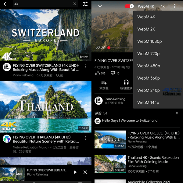The height and width of the screenshot is (183, 183).
Task: Tap the 6.7万次观看 view count under player
Action: [x=102, y=67]
